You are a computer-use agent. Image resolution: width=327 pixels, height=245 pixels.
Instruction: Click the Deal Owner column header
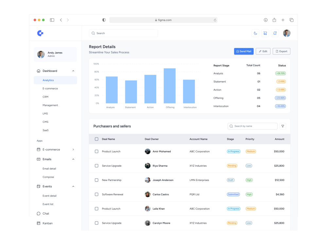pos(152,139)
